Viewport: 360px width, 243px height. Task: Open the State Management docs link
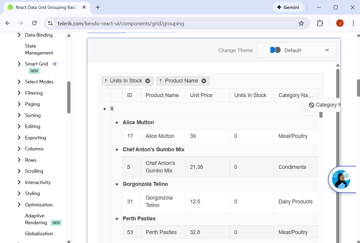point(39,49)
